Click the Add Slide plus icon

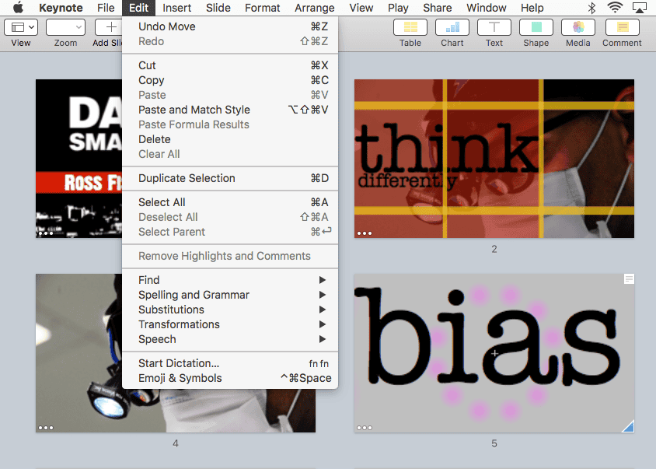pos(110,27)
